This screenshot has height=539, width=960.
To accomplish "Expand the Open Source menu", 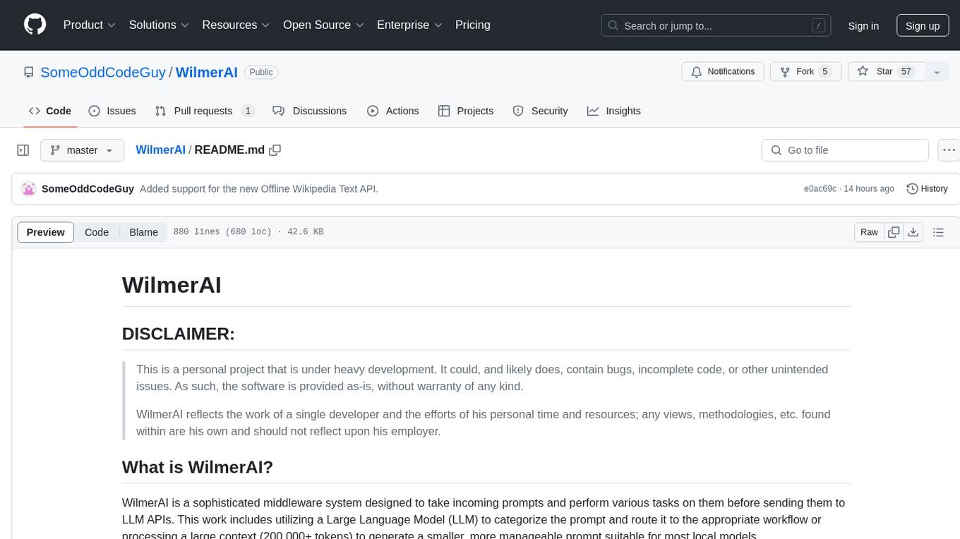I will 323,25.
